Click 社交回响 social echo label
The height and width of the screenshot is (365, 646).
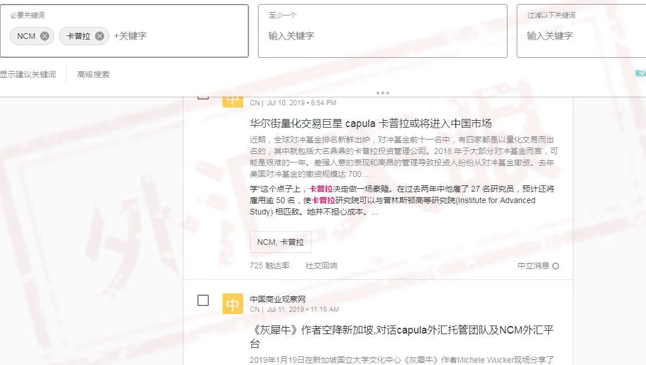(x=322, y=265)
